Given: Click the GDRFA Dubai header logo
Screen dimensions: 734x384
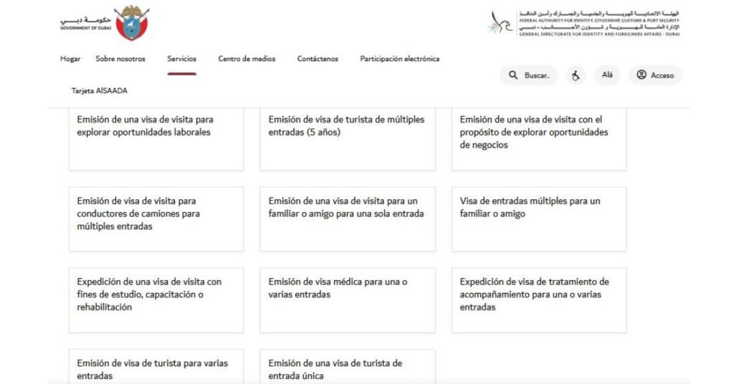Looking at the screenshot, I should pos(584,23).
